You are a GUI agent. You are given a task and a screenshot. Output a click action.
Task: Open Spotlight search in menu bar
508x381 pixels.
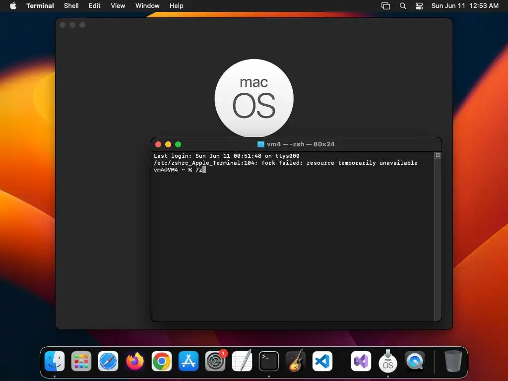click(403, 6)
